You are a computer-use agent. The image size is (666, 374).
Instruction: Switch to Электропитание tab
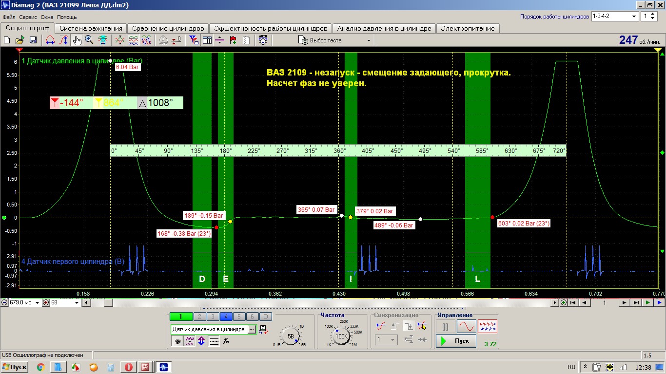click(x=468, y=28)
